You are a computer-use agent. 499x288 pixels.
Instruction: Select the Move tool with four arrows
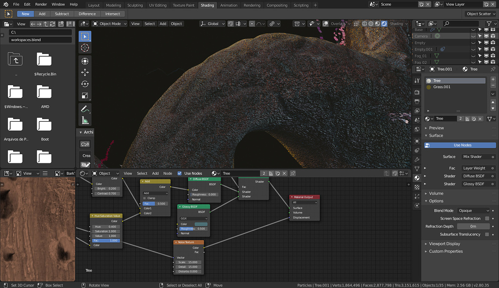point(85,72)
